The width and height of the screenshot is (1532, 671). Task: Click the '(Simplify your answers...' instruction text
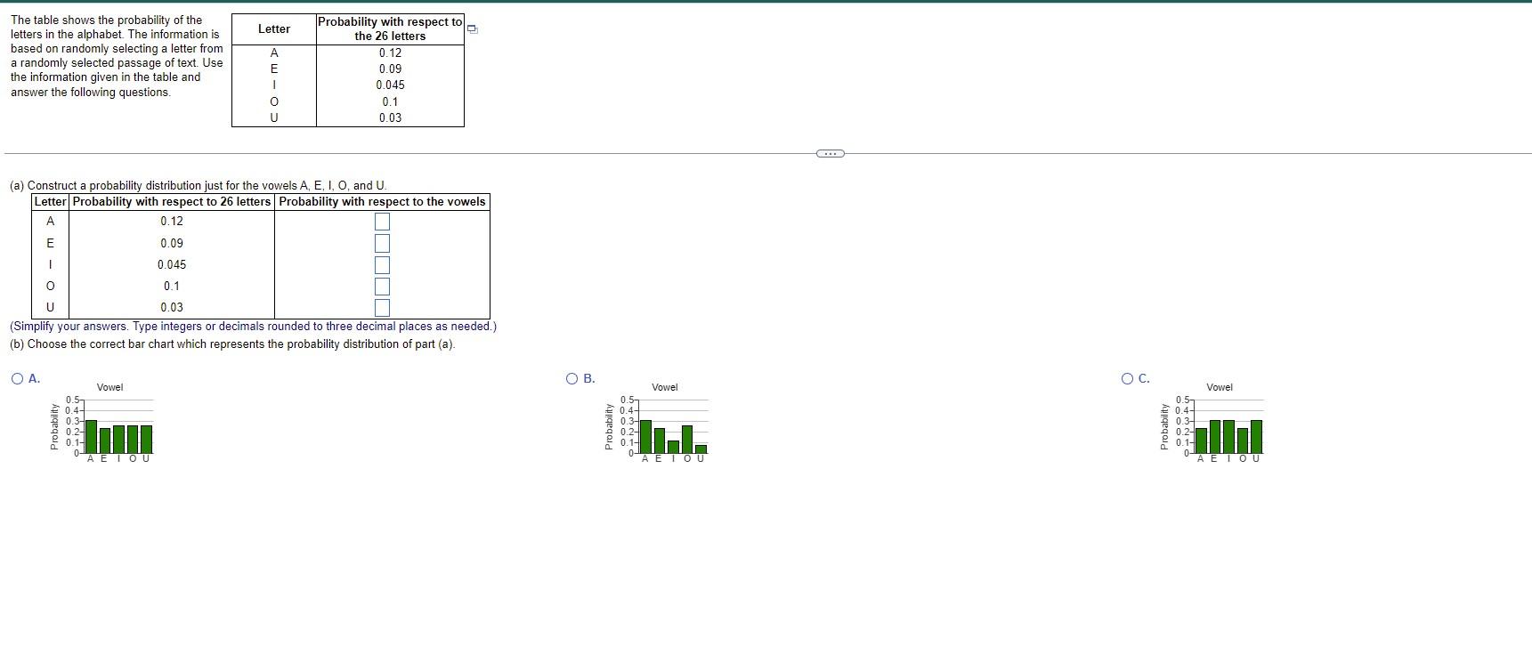tap(253, 327)
